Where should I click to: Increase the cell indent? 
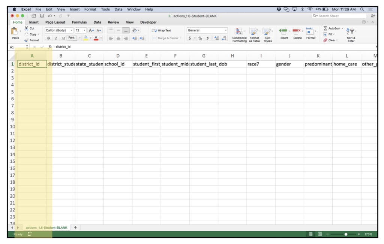pyautogui.click(x=142, y=38)
